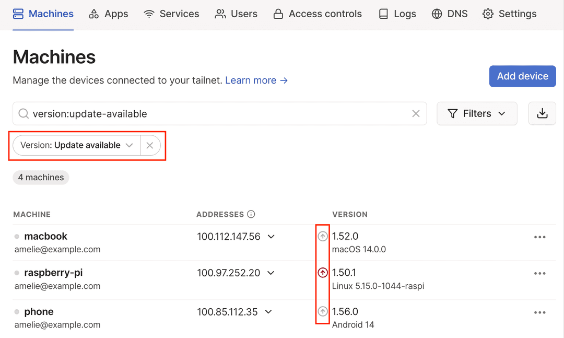The image size is (564, 338).
Task: Open the Version: Update available dropdown
Action: (x=130, y=145)
